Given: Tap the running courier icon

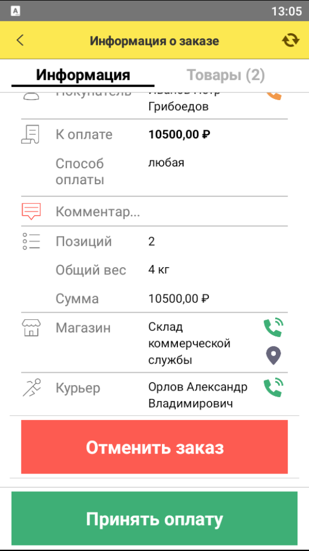Looking at the screenshot, I should click(x=32, y=388).
